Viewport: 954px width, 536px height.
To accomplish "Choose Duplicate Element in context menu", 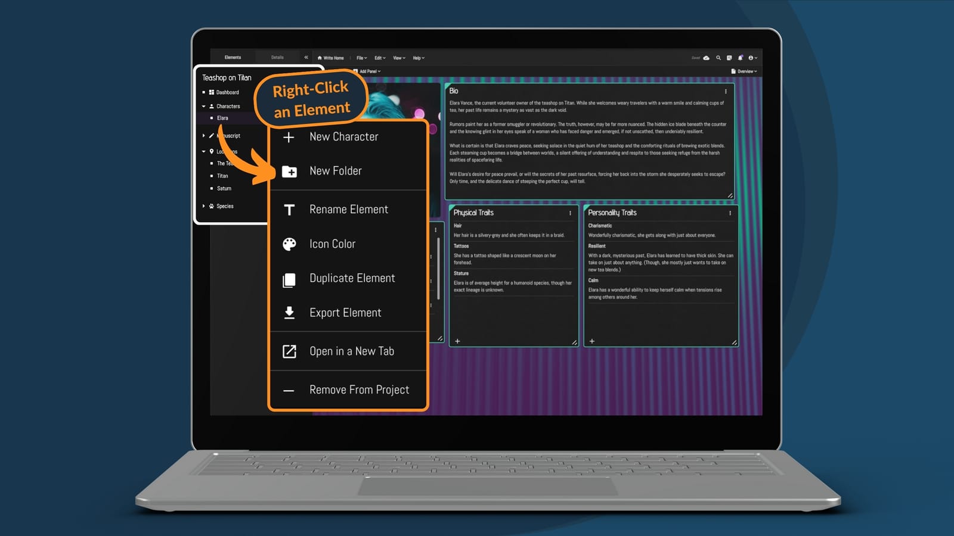I will (x=352, y=279).
